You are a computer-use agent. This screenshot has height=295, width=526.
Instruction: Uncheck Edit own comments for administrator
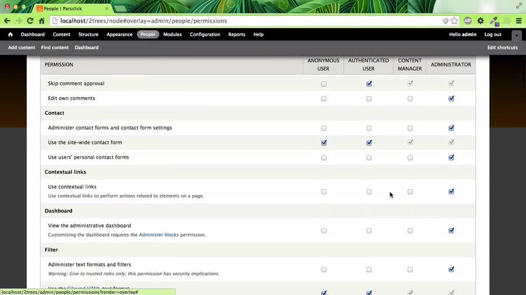click(451, 98)
